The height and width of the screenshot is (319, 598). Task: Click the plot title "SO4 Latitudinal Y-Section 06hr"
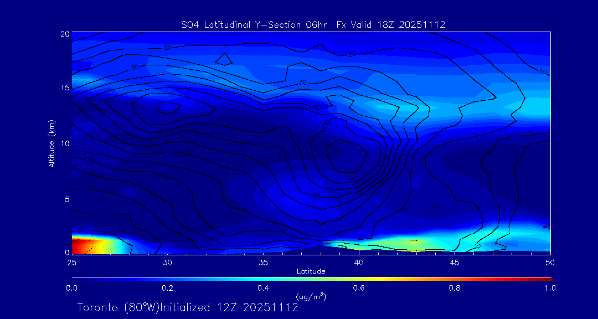pyautogui.click(x=255, y=25)
